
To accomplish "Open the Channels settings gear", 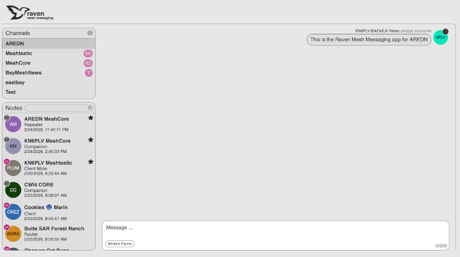I will tap(90, 33).
